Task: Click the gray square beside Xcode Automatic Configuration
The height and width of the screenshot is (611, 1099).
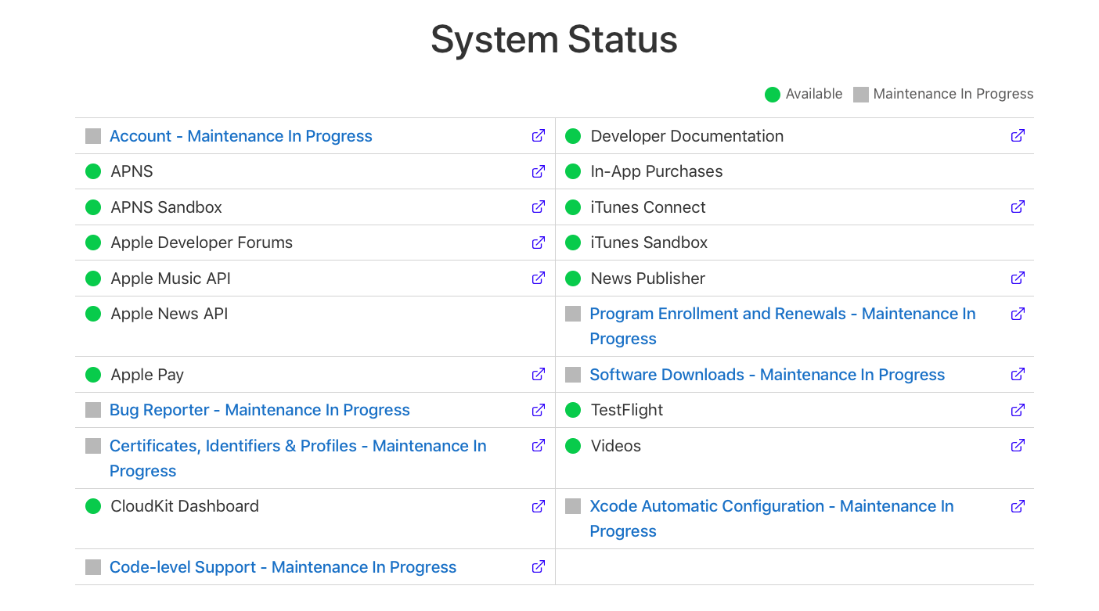Action: tap(573, 506)
